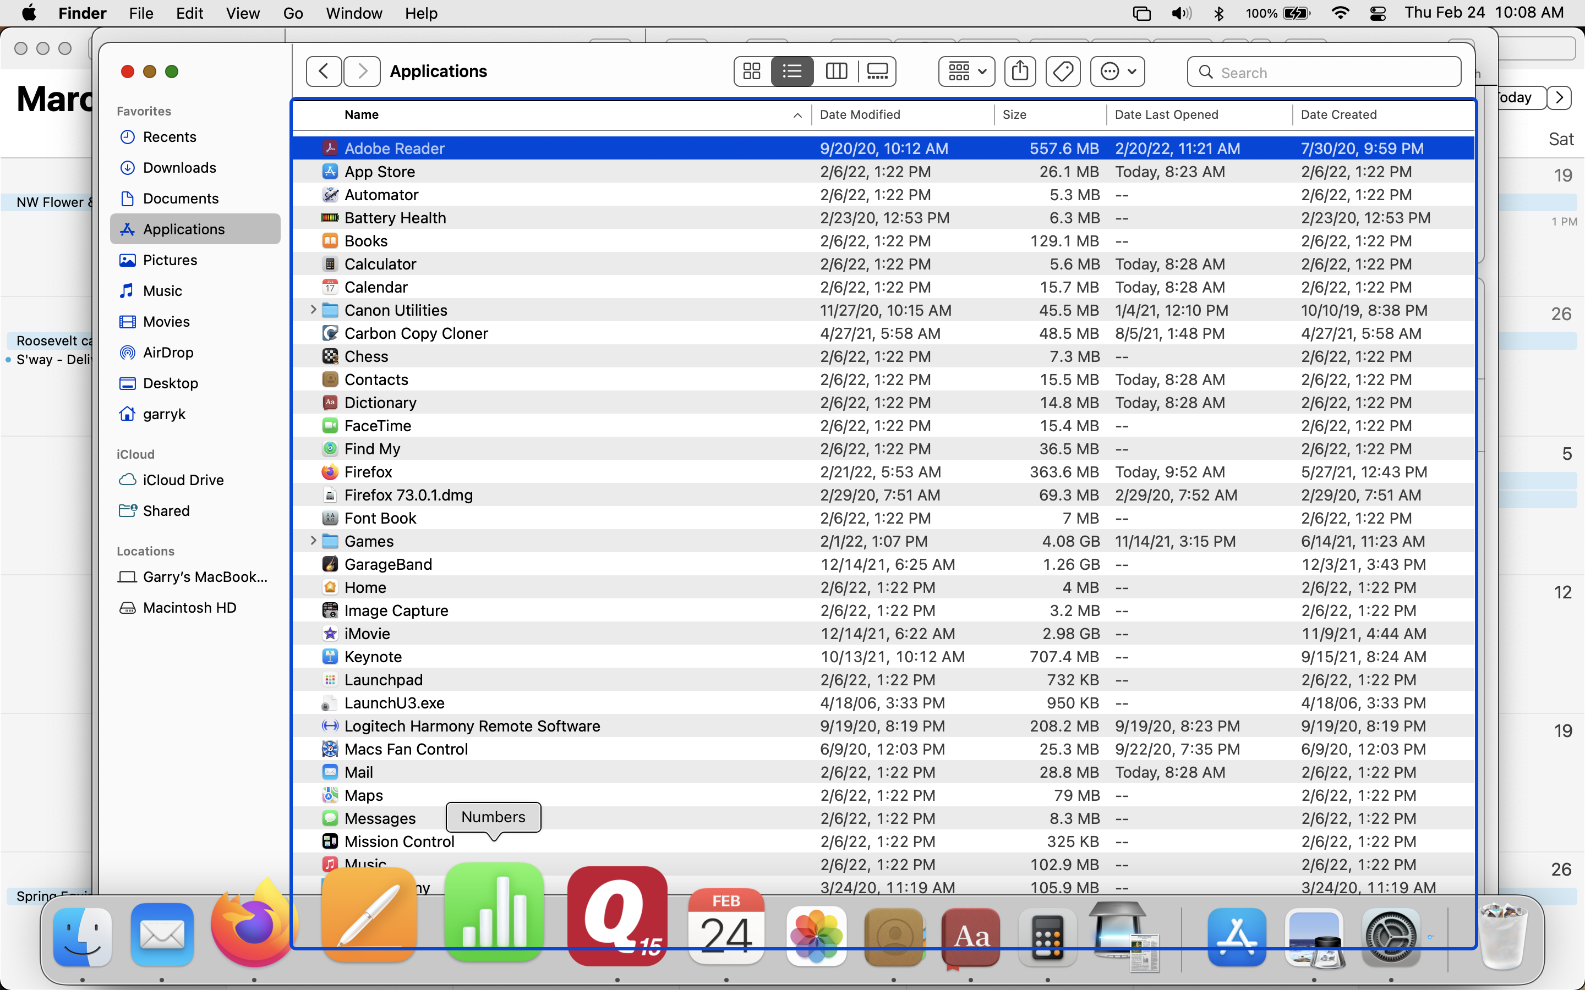
Task: Expand the Games folder
Action: pos(313,541)
